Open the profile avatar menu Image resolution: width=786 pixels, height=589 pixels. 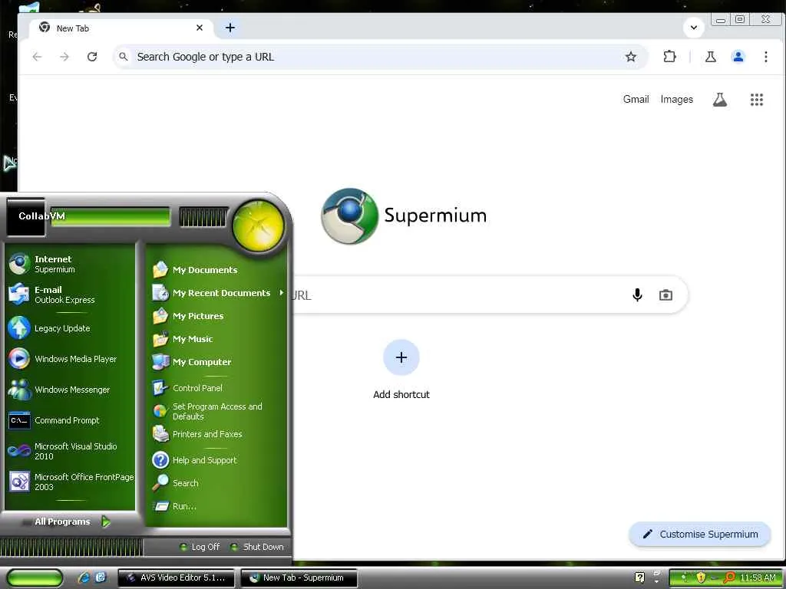(x=738, y=57)
